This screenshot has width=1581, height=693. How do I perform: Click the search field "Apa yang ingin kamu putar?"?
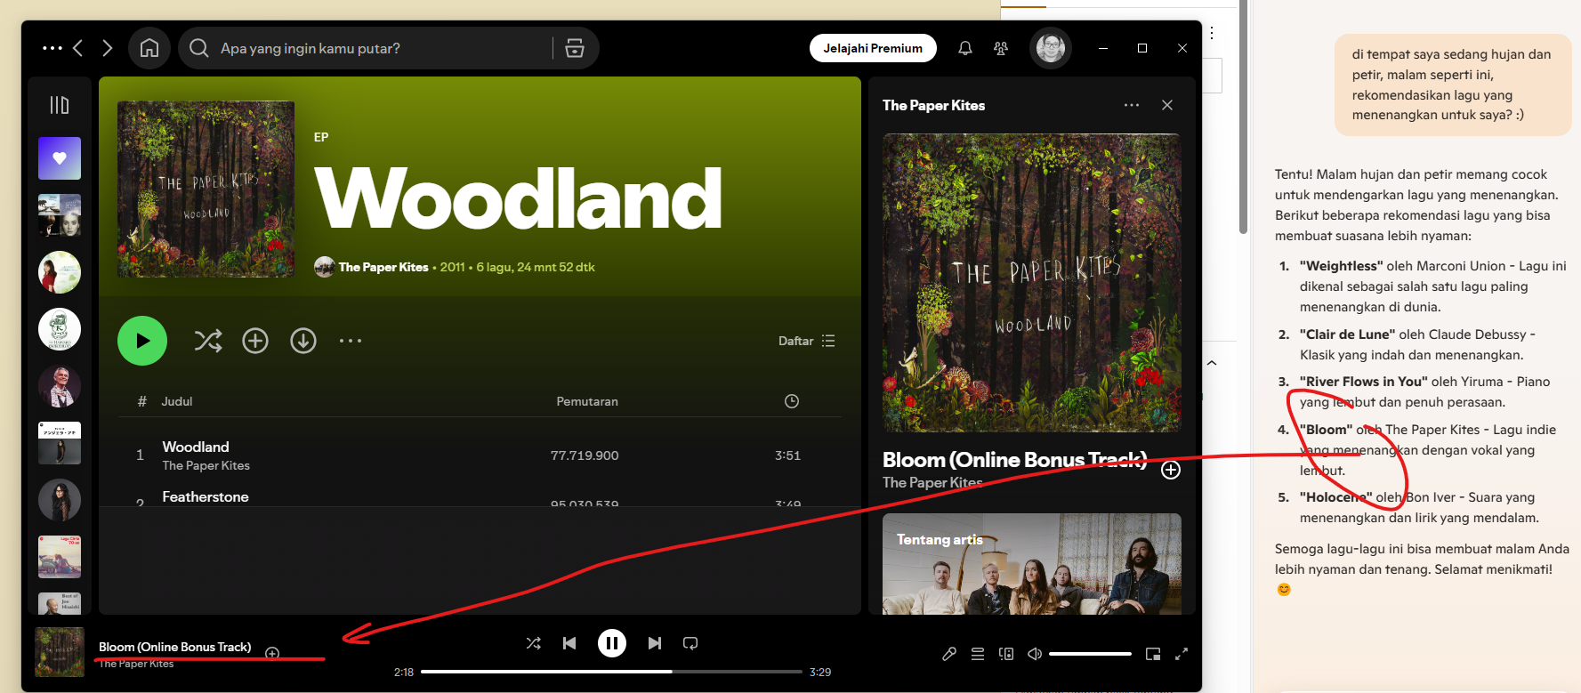pos(374,48)
